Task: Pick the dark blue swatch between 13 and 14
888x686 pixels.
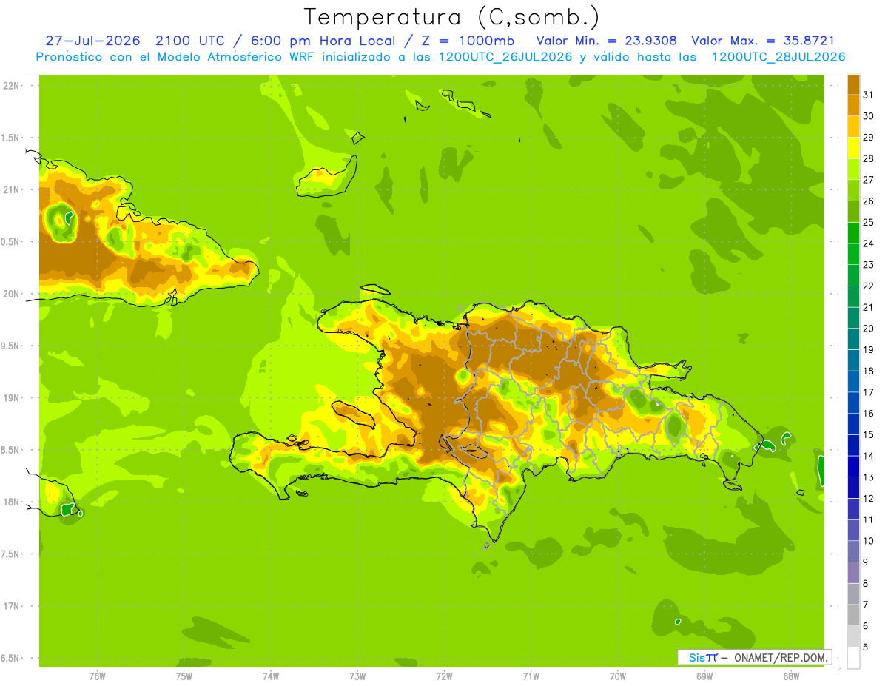Action: 853,466
